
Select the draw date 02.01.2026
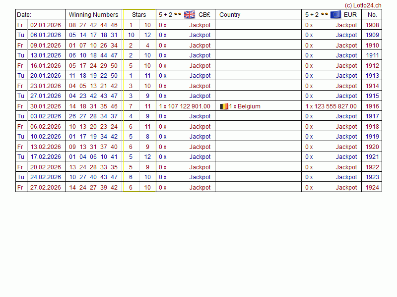46,25
